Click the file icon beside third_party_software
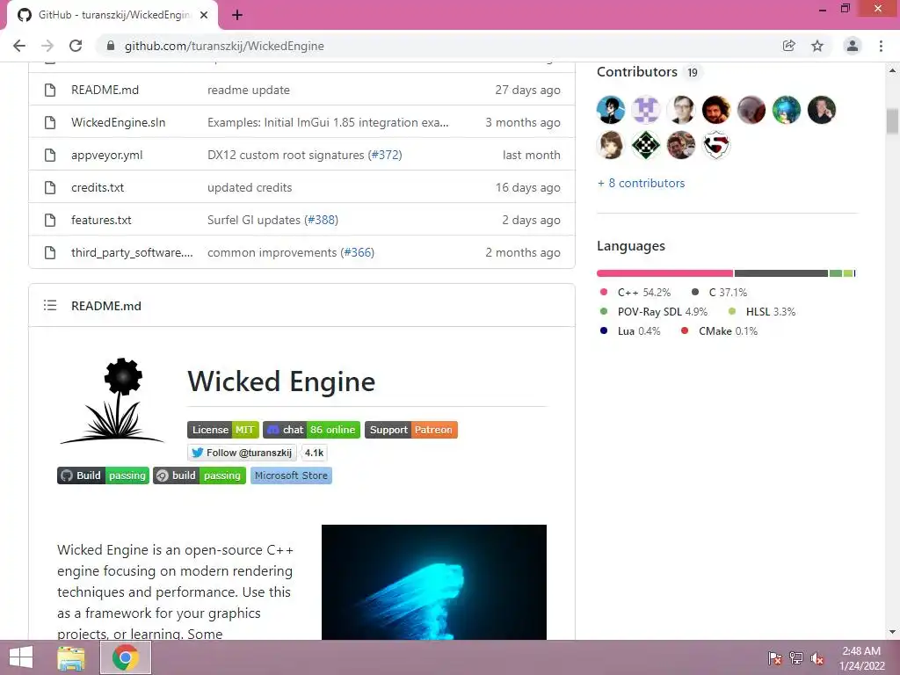This screenshot has width=900, height=675. [50, 252]
